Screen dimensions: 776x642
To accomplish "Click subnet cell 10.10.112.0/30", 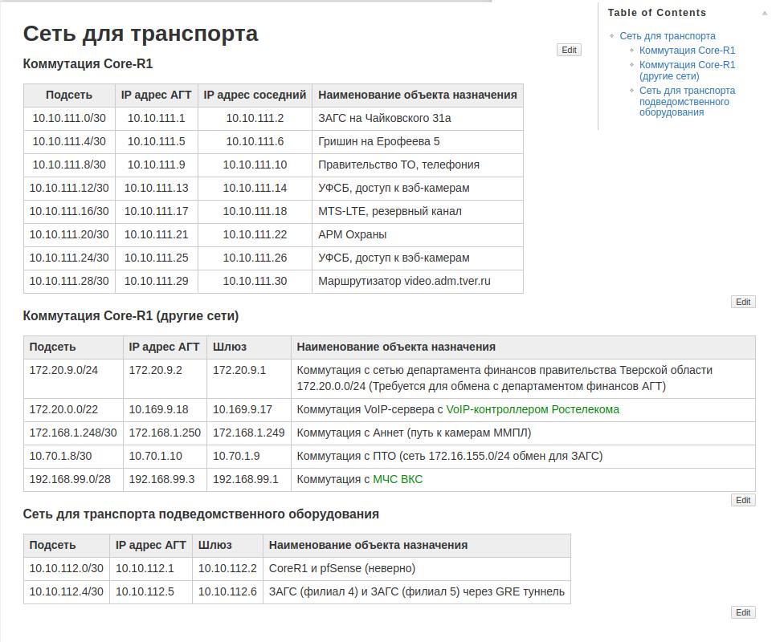I will point(67,569).
